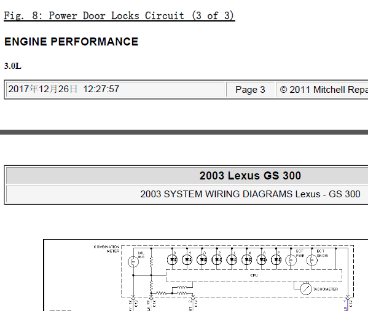
Task: Click the '4' gear indicator LED symbol
Action: 187,260
